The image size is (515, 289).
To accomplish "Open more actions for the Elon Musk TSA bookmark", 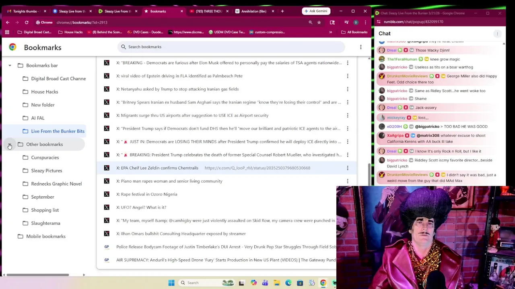I will 348,63.
